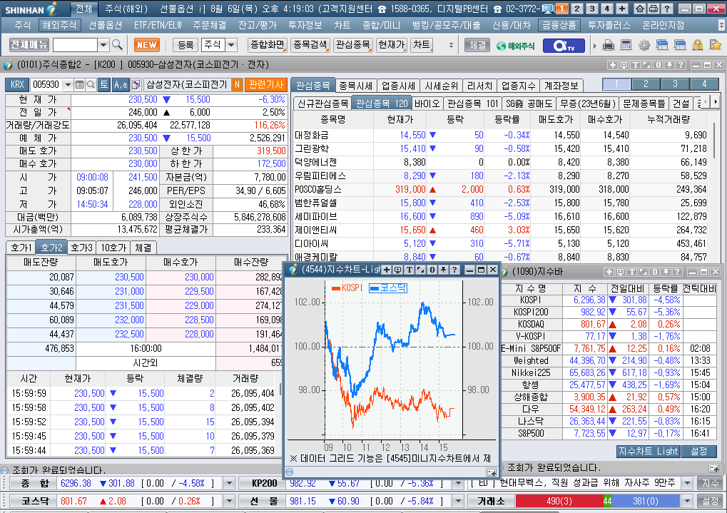Open the 주식 type dropdown in toolbar
The height and width of the screenshot is (513, 727).
pyautogui.click(x=231, y=45)
